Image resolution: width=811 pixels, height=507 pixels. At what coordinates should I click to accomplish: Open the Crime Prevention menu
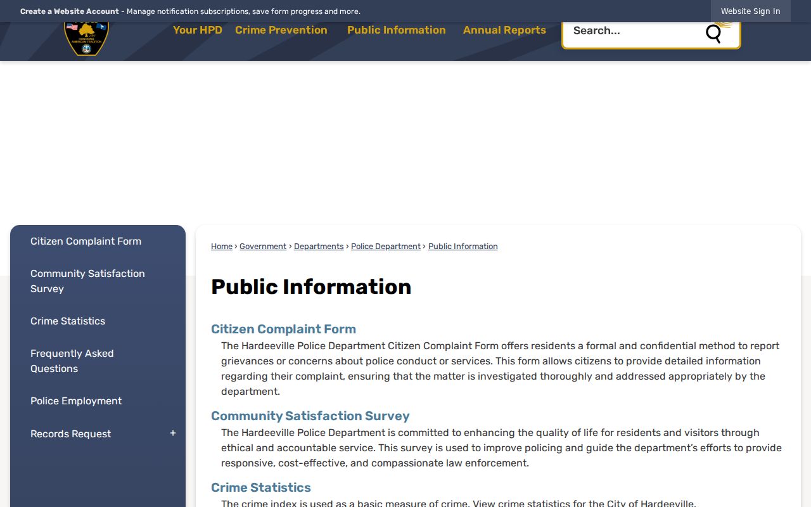(281, 30)
